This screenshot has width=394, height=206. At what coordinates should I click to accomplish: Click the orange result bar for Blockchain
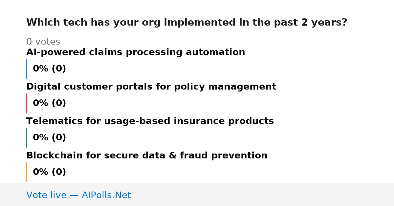tap(26, 172)
